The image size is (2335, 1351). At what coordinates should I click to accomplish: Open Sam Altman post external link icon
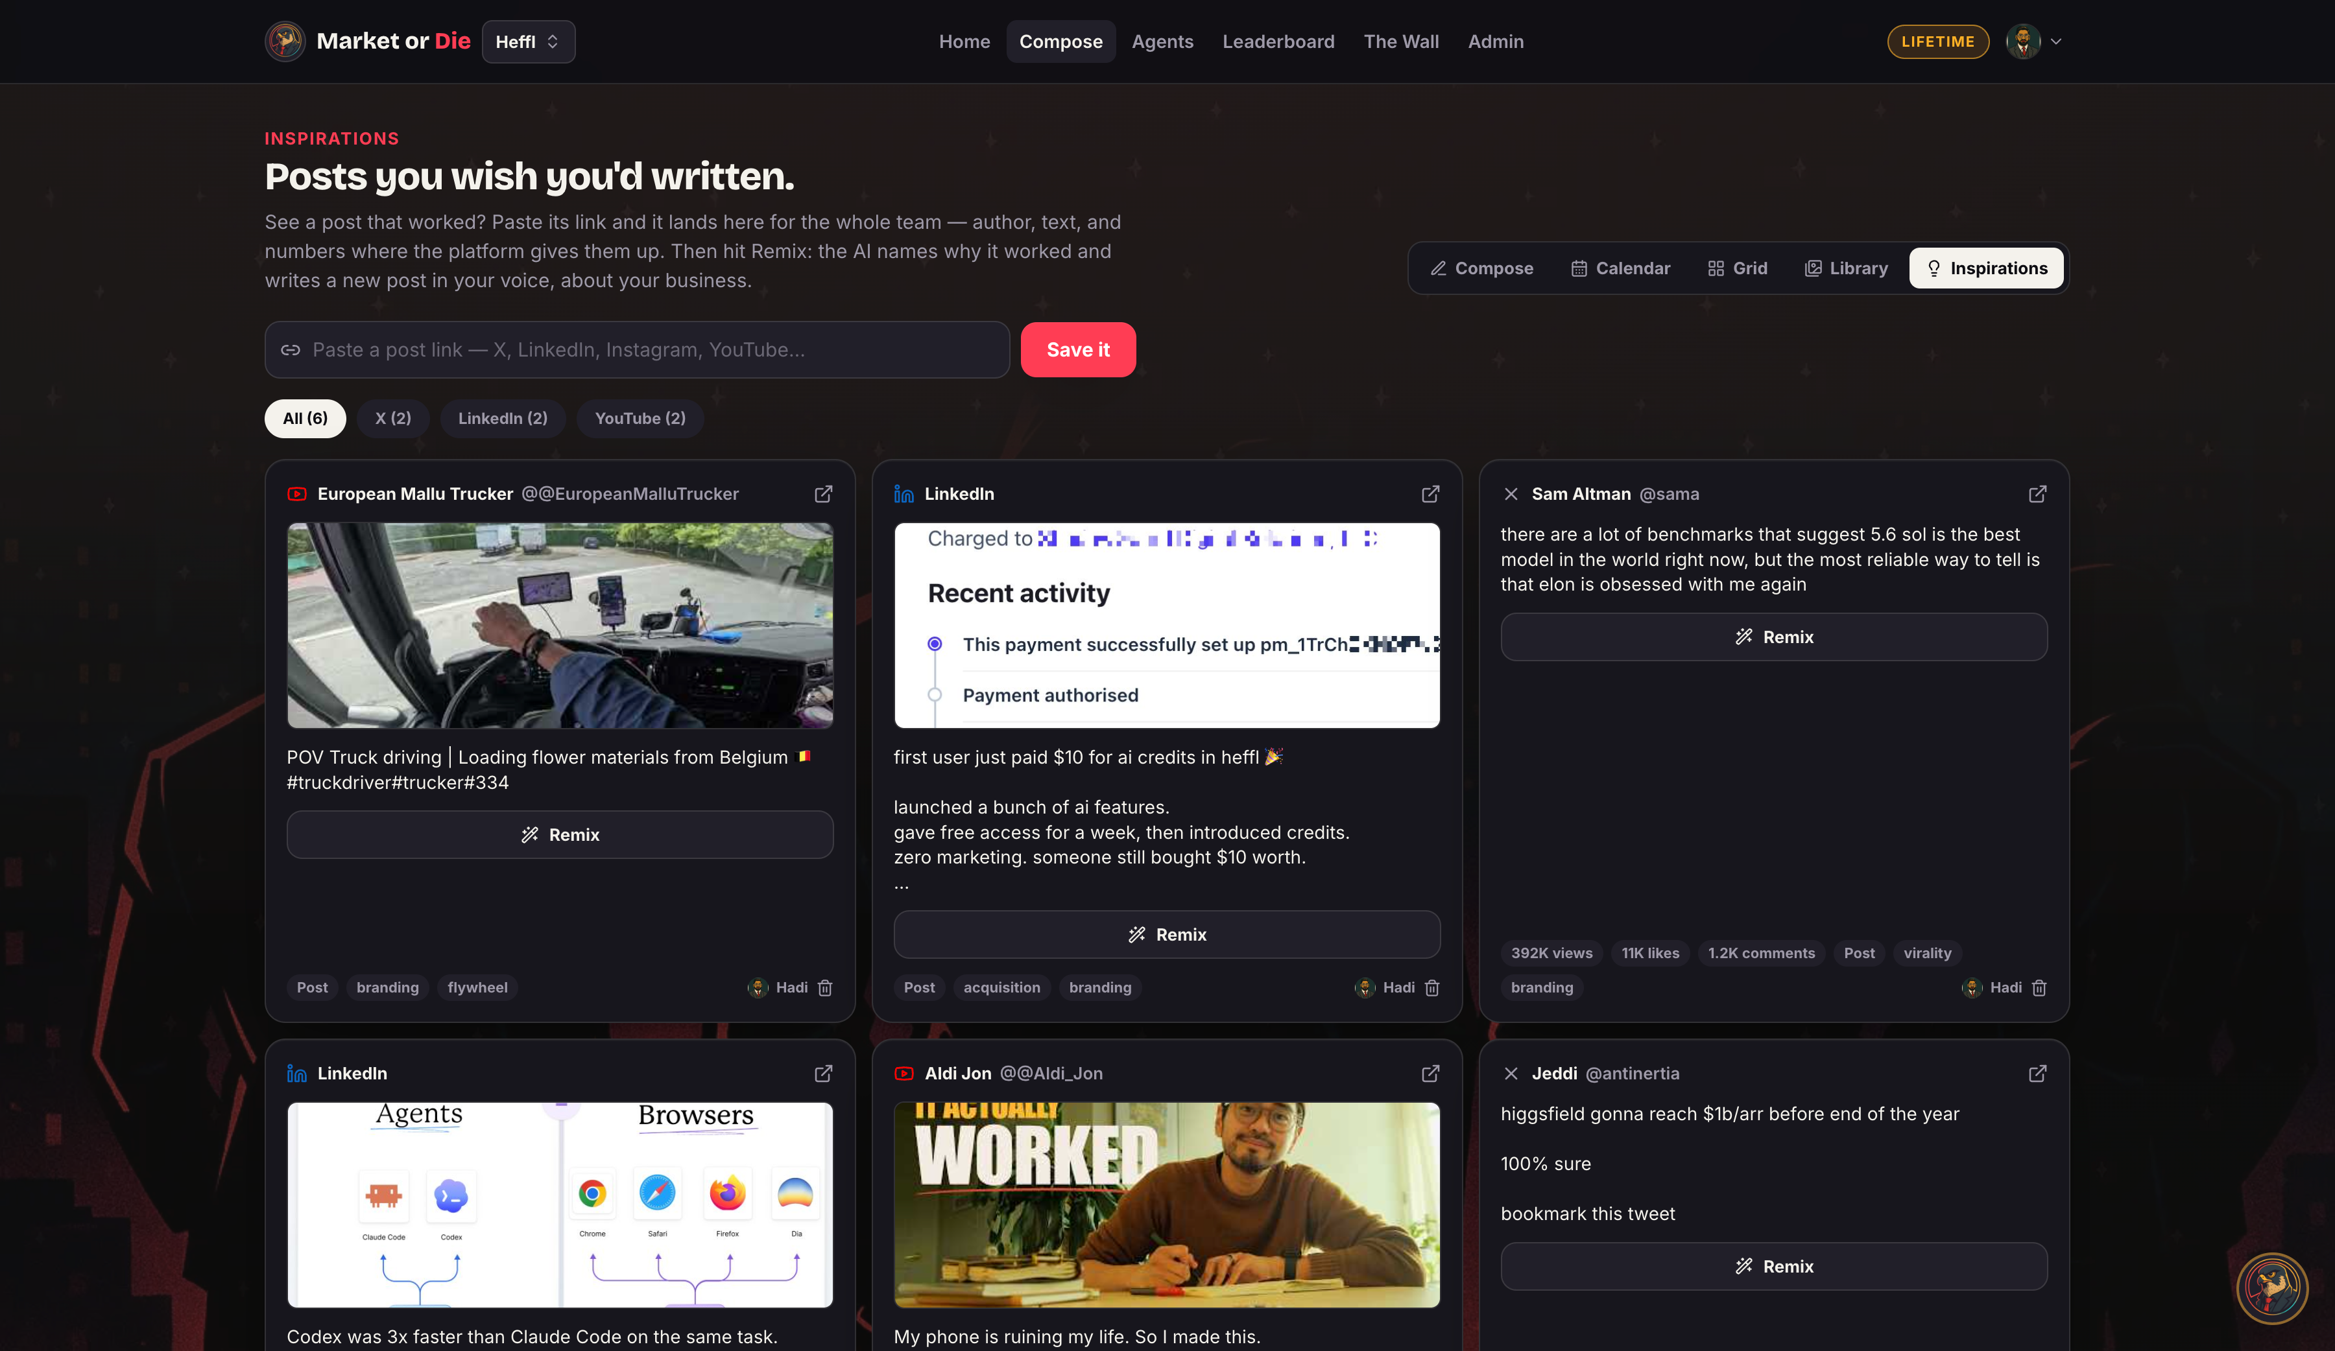click(x=2037, y=495)
